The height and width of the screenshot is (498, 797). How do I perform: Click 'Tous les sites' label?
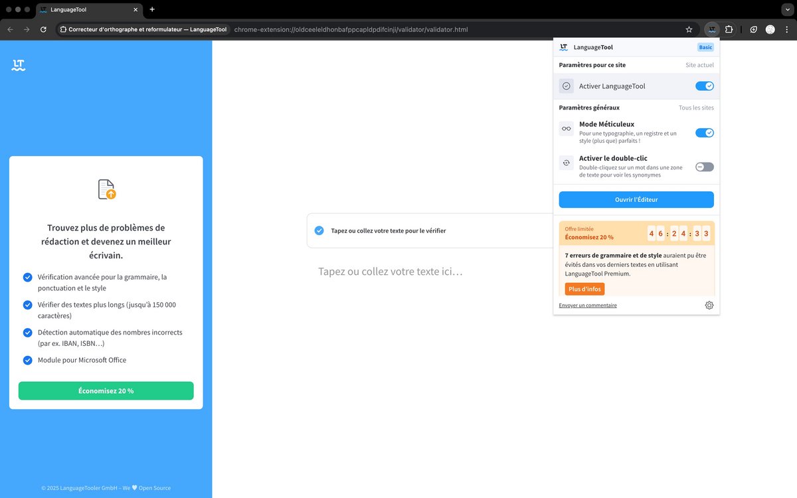pyautogui.click(x=697, y=108)
